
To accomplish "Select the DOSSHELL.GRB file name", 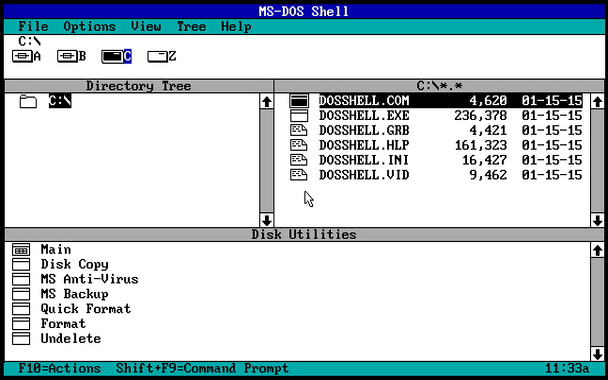I will click(x=364, y=131).
